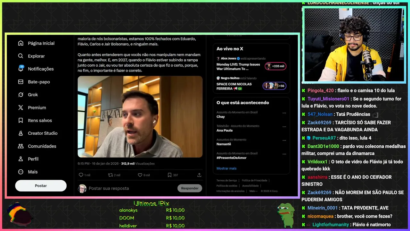The width and height of the screenshot is (410, 231).
Task: Open the Chay trending topic
Action: tap(221, 117)
